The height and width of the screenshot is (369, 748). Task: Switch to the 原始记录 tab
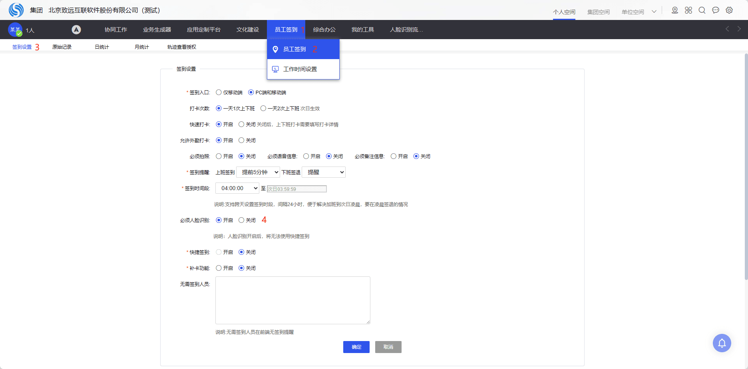pos(62,47)
